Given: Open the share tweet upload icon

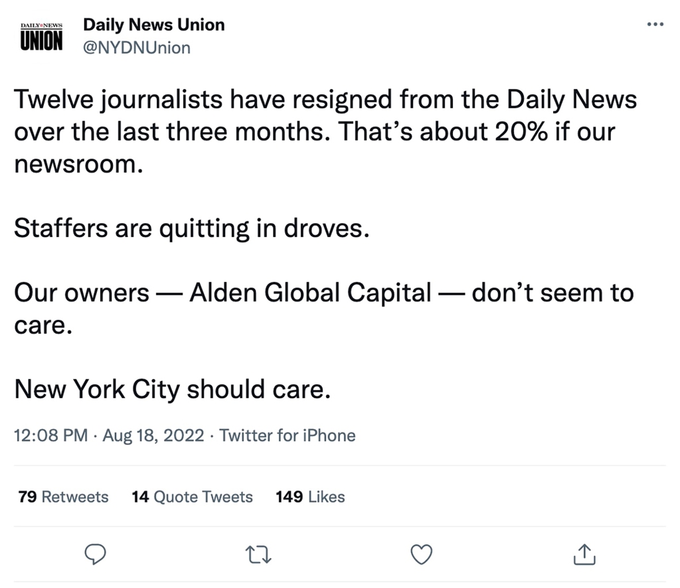Looking at the screenshot, I should tap(584, 553).
